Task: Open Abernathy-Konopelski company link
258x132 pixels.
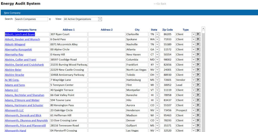Action: click(x=18, y=49)
